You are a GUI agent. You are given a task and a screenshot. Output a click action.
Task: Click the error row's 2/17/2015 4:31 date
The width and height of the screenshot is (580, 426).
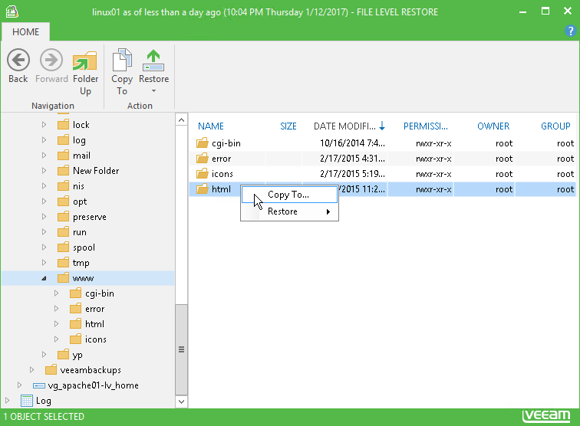click(352, 159)
